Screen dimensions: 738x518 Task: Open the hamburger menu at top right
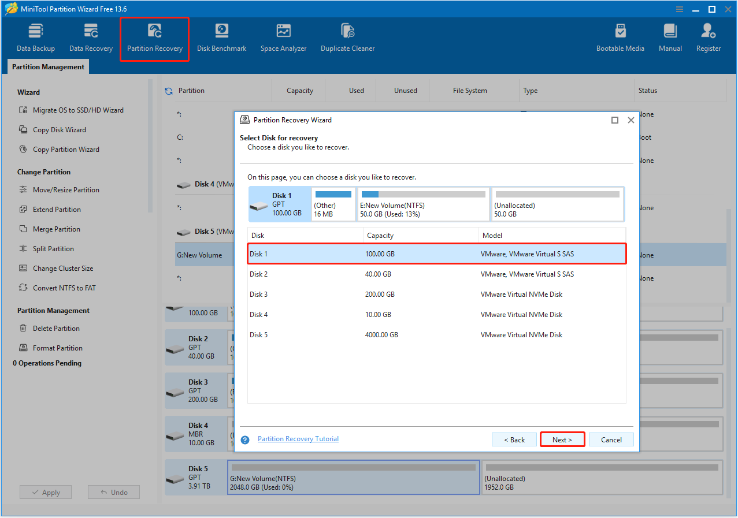(x=679, y=9)
